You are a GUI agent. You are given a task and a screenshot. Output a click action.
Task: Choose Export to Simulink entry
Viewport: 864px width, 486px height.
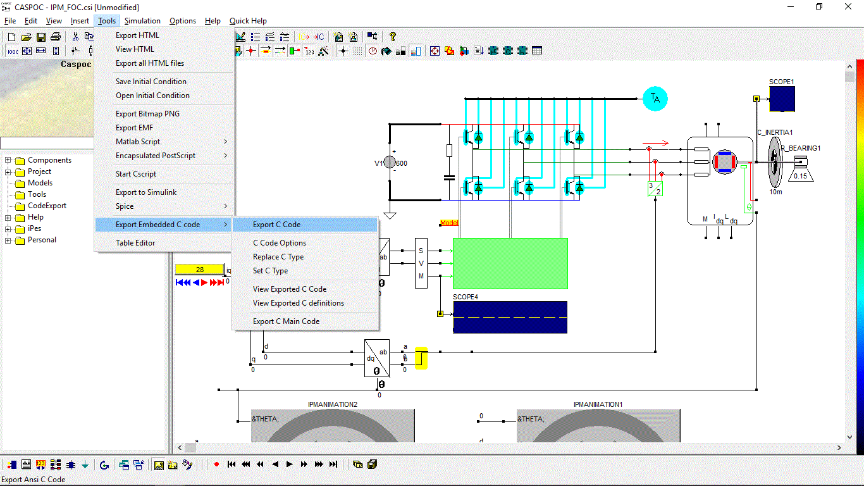(x=164, y=192)
